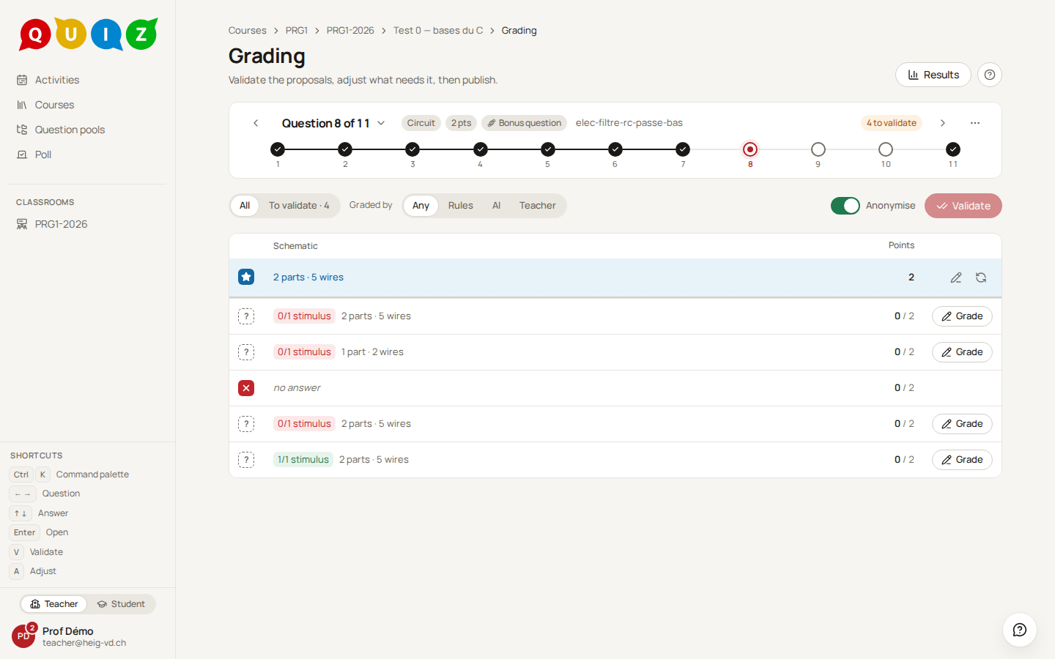Select the All filter
Screen dimensions: 1055x659
[245, 206]
